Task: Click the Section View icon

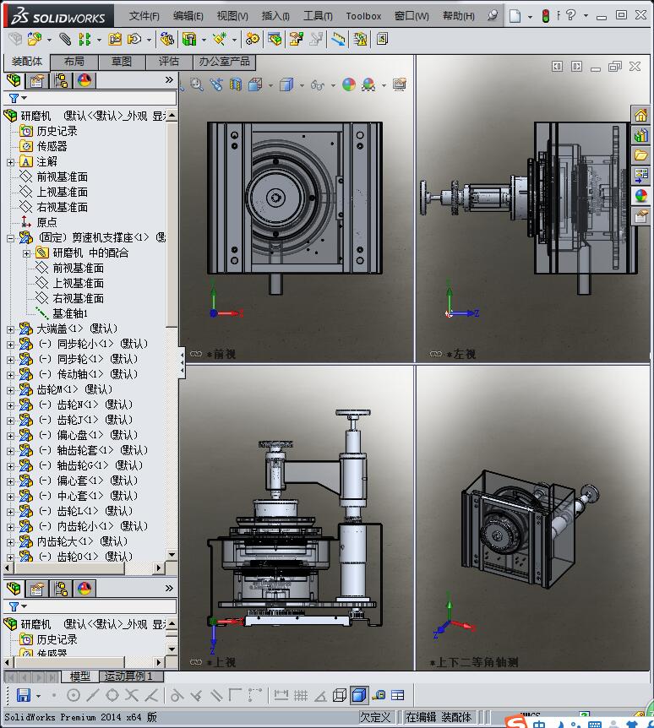Action: [236, 85]
